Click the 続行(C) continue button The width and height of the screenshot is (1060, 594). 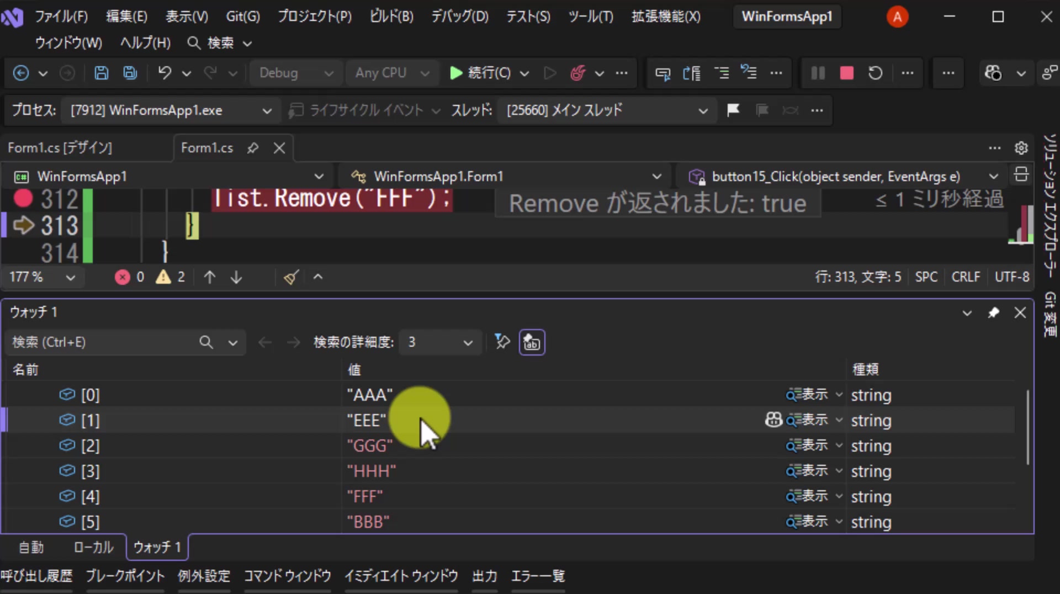pos(480,73)
